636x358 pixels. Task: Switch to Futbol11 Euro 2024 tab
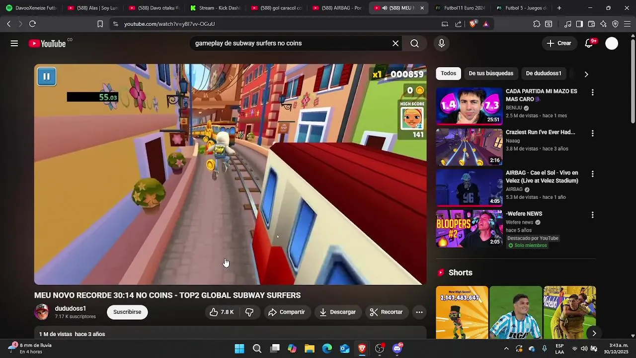(460, 8)
